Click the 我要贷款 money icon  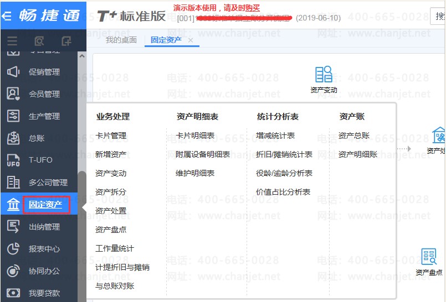point(13,293)
